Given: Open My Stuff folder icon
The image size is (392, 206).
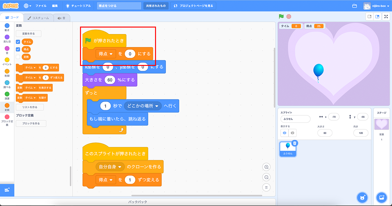Looking at the screenshot, I should click(354, 6).
